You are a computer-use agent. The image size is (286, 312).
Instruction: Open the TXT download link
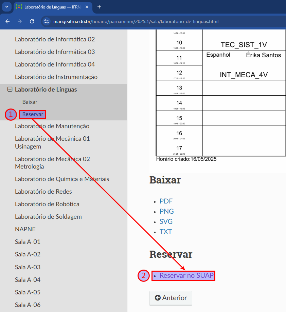pyautogui.click(x=166, y=231)
